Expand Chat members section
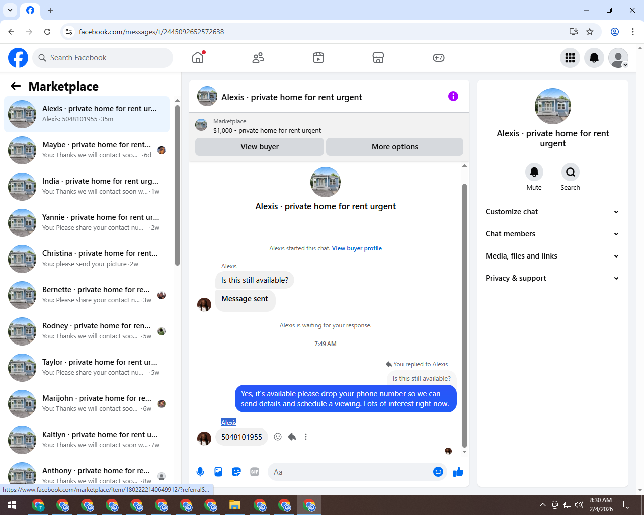 point(552,234)
